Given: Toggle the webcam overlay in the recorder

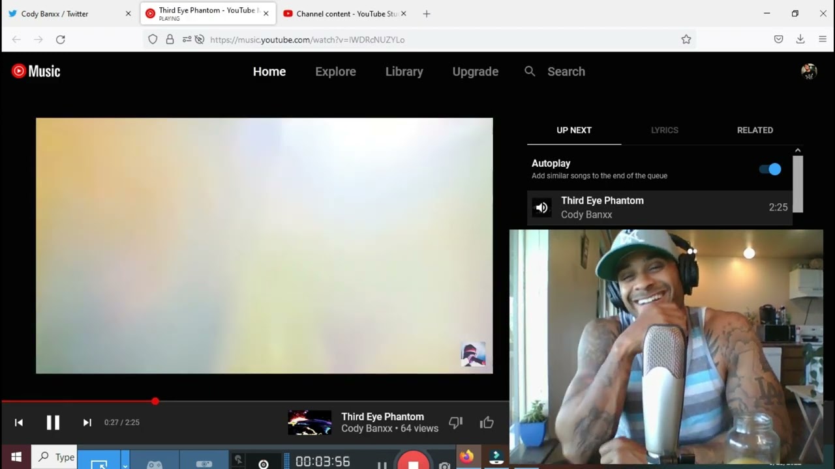Looking at the screenshot, I should click(x=263, y=463).
